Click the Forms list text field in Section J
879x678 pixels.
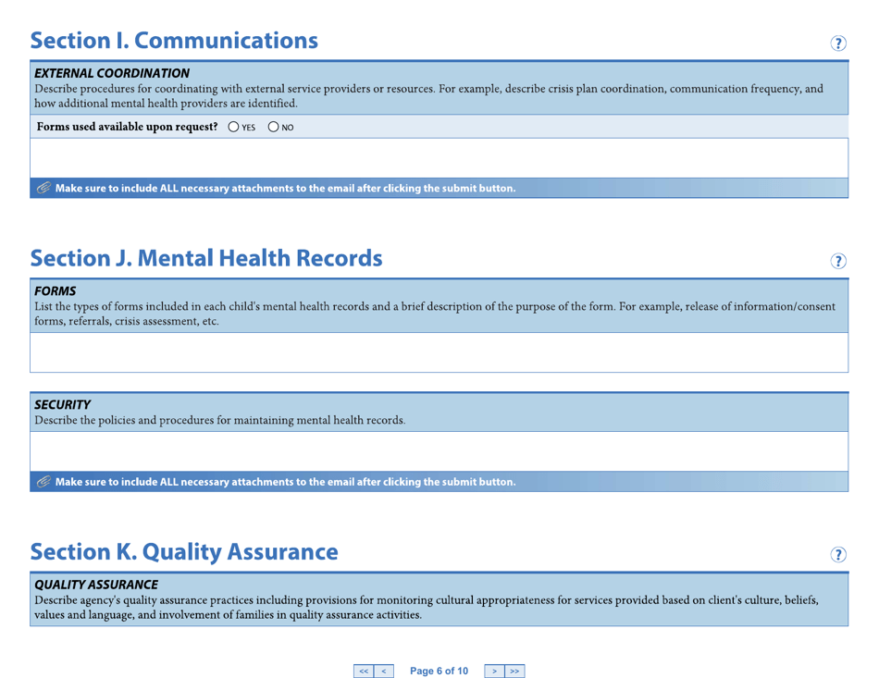[439, 352]
